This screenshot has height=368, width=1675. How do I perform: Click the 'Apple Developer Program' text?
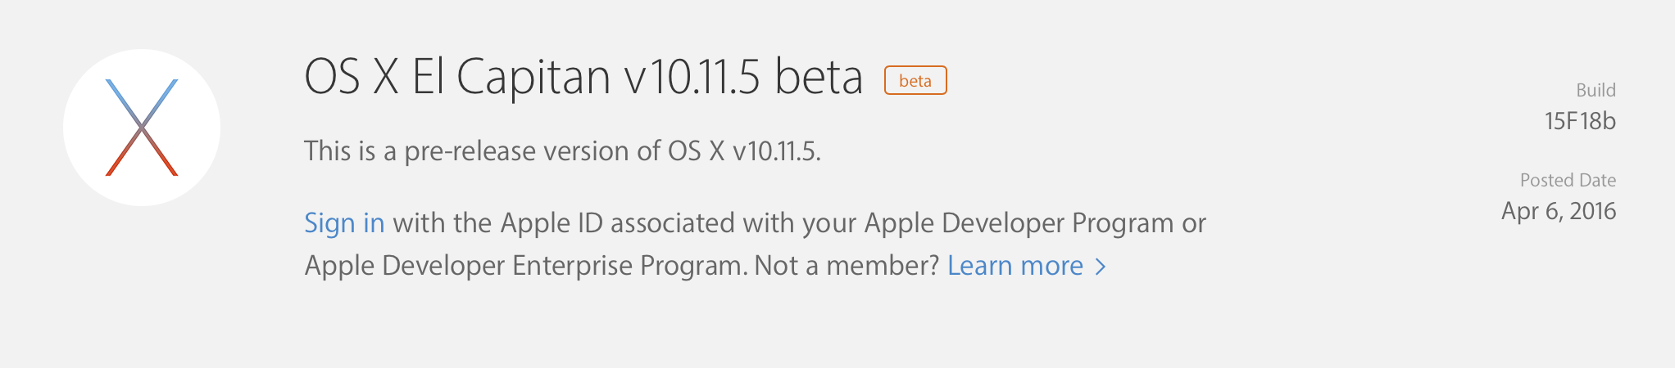[1019, 223]
